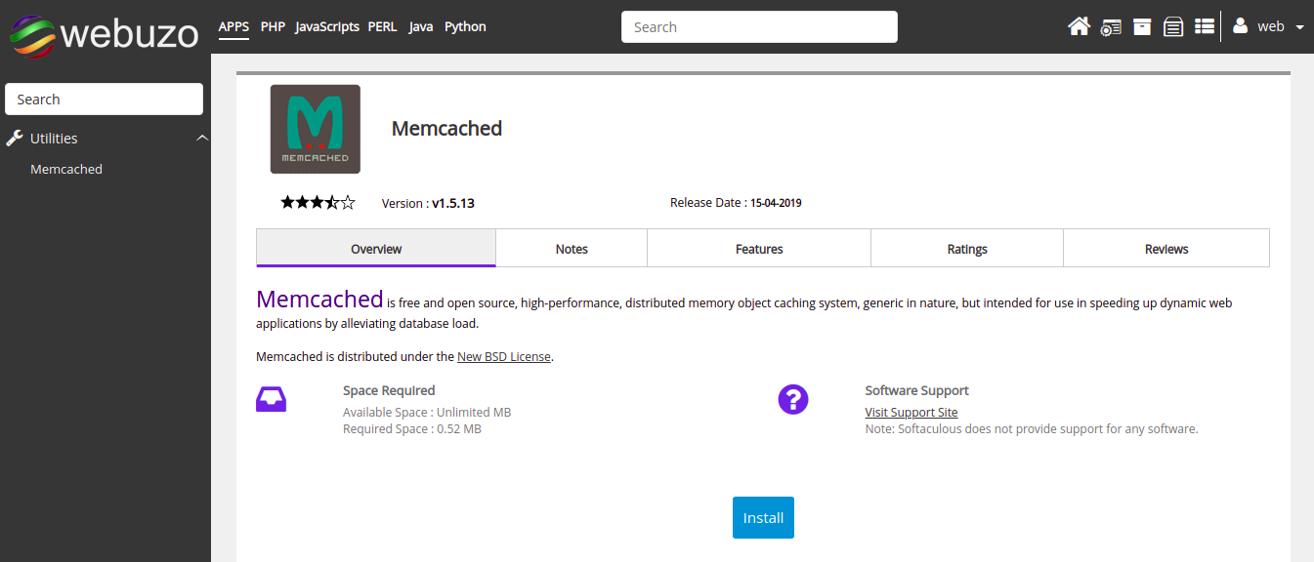Focus the sidebar Search field

pyautogui.click(x=104, y=100)
